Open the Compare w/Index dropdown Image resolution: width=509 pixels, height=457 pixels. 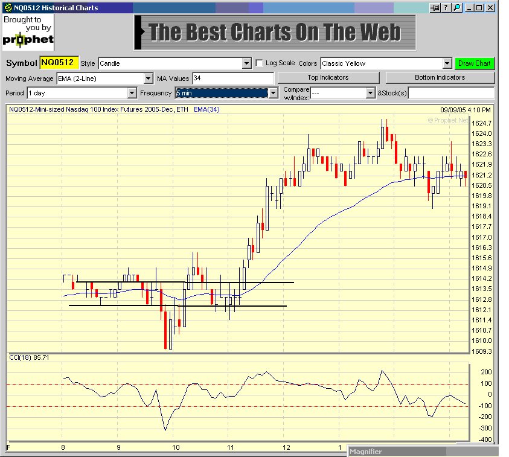click(x=343, y=94)
